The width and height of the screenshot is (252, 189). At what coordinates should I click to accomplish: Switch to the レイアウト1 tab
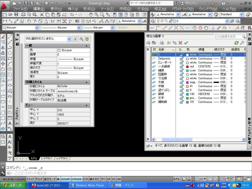click(46, 158)
